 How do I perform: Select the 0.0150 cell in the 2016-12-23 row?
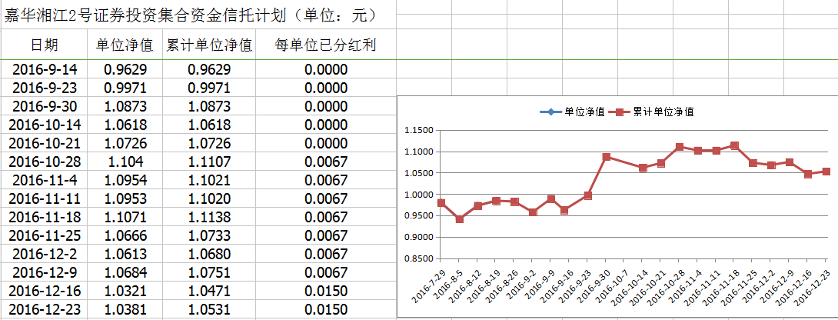[x=326, y=309]
